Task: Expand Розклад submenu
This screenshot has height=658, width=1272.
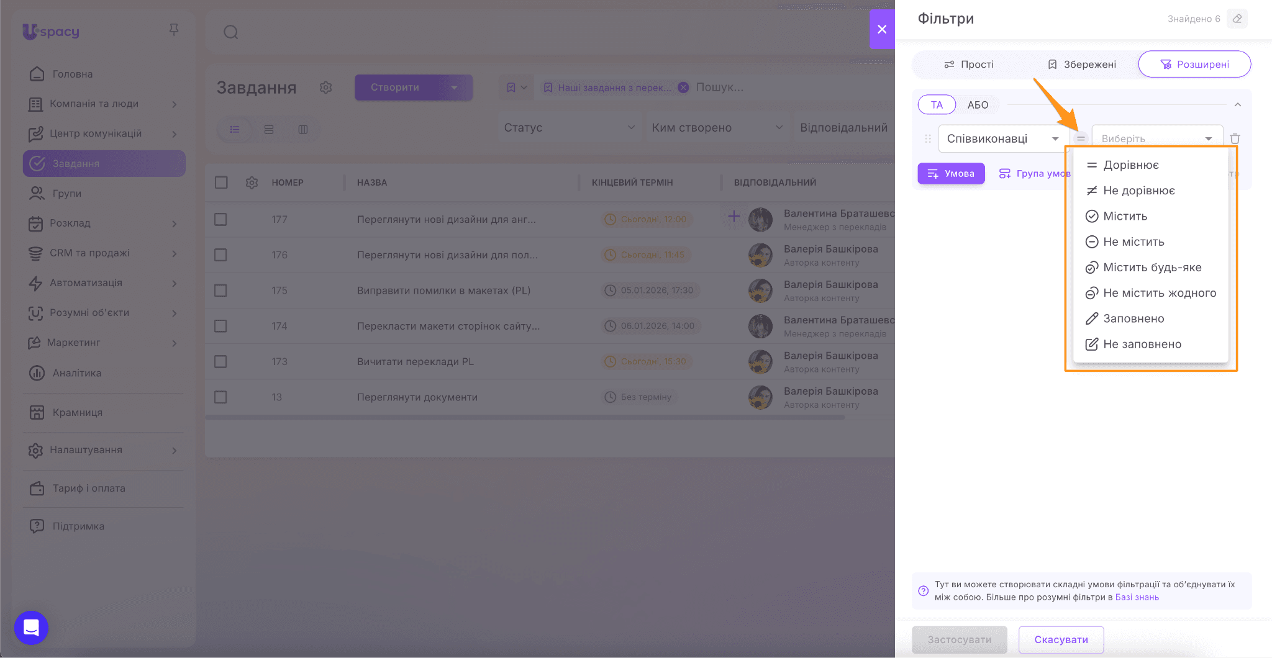Action: click(175, 223)
